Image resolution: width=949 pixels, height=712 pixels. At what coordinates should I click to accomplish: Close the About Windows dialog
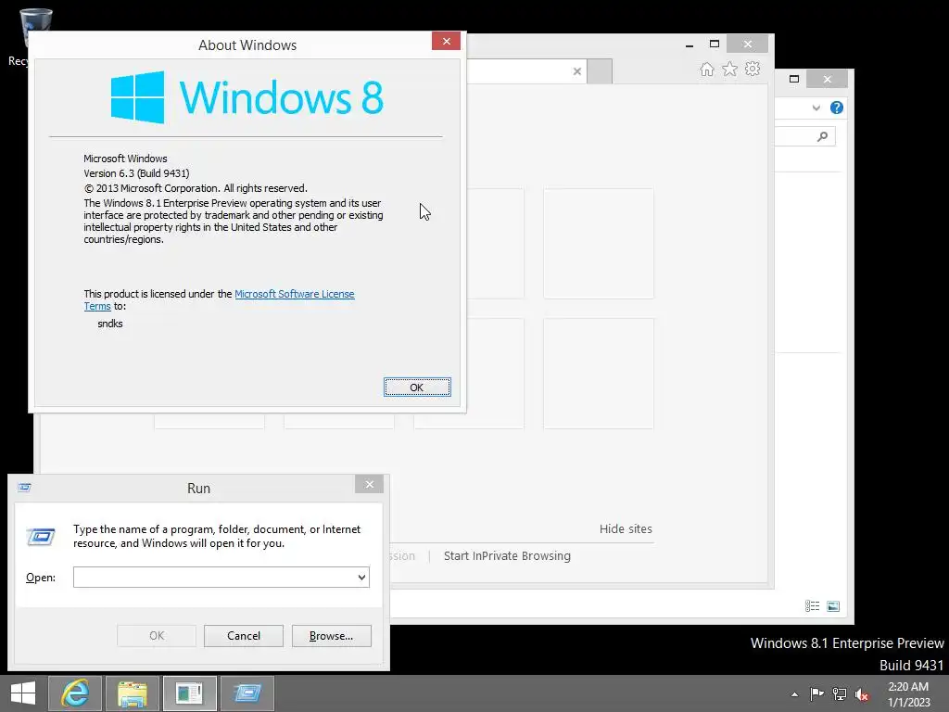point(446,41)
